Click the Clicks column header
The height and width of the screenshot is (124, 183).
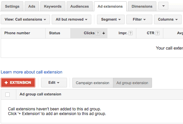tap(89, 33)
